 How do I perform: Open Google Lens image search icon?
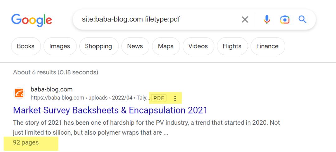click(285, 20)
